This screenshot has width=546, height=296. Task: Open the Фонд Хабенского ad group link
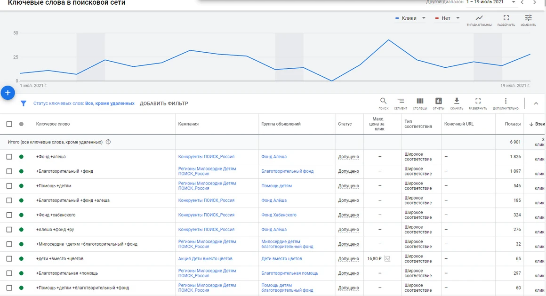point(279,215)
